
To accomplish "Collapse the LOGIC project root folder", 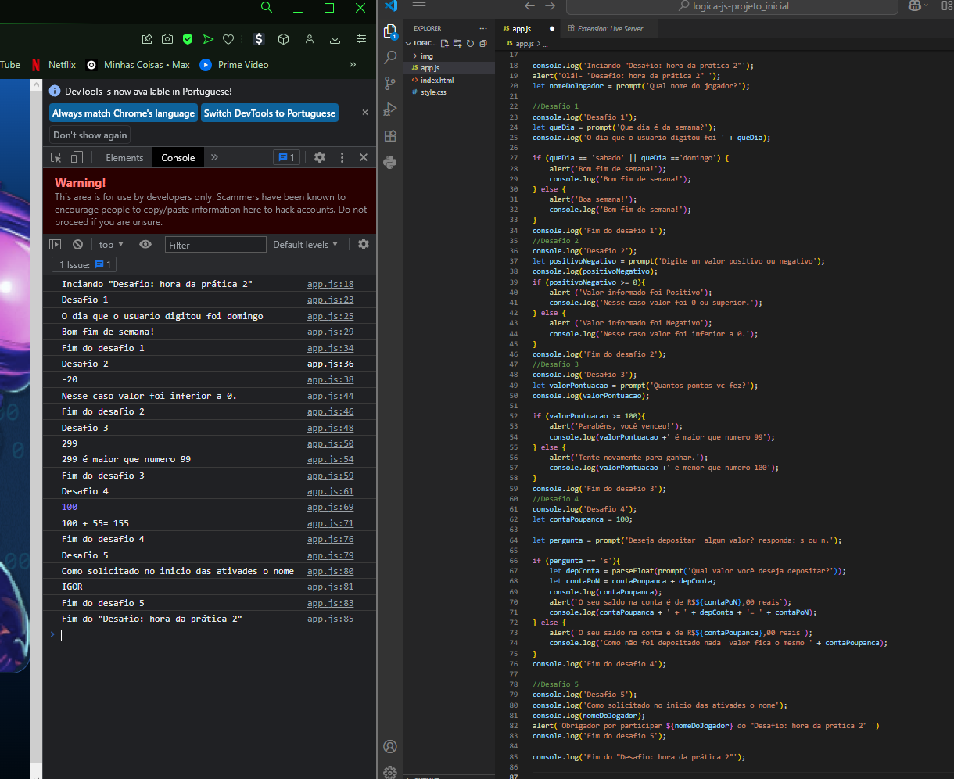I will (422, 44).
